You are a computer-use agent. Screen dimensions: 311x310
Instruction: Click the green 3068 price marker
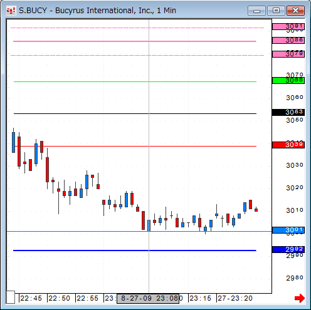[288, 80]
